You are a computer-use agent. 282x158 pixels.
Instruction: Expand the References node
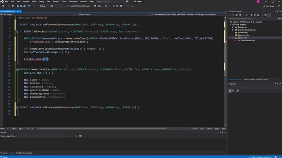point(233,27)
